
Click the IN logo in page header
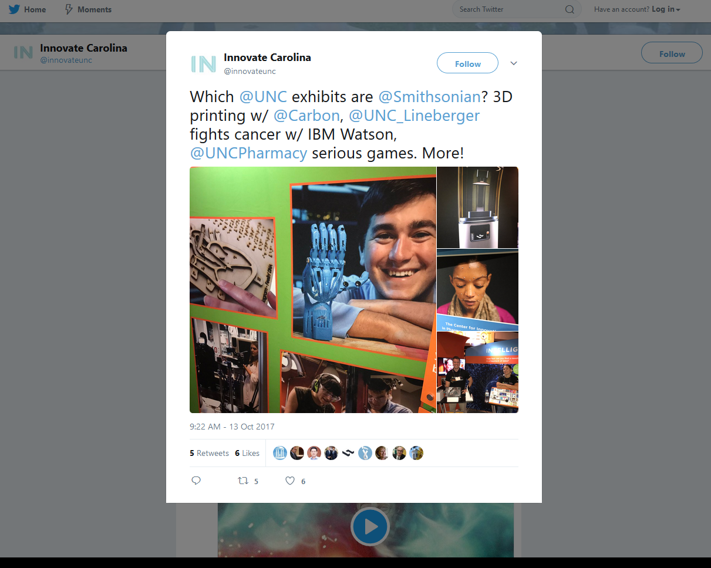tap(23, 53)
